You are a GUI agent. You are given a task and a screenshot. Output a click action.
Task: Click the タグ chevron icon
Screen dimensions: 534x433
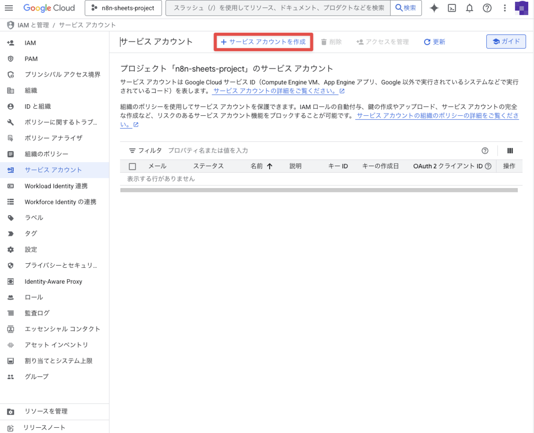pyautogui.click(x=11, y=233)
